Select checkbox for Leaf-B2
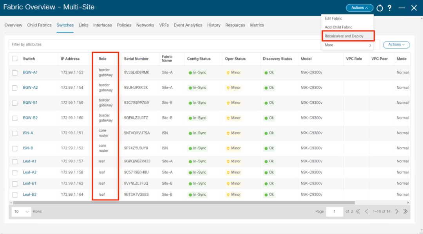Viewport: 423px width, 234px height. point(15,194)
